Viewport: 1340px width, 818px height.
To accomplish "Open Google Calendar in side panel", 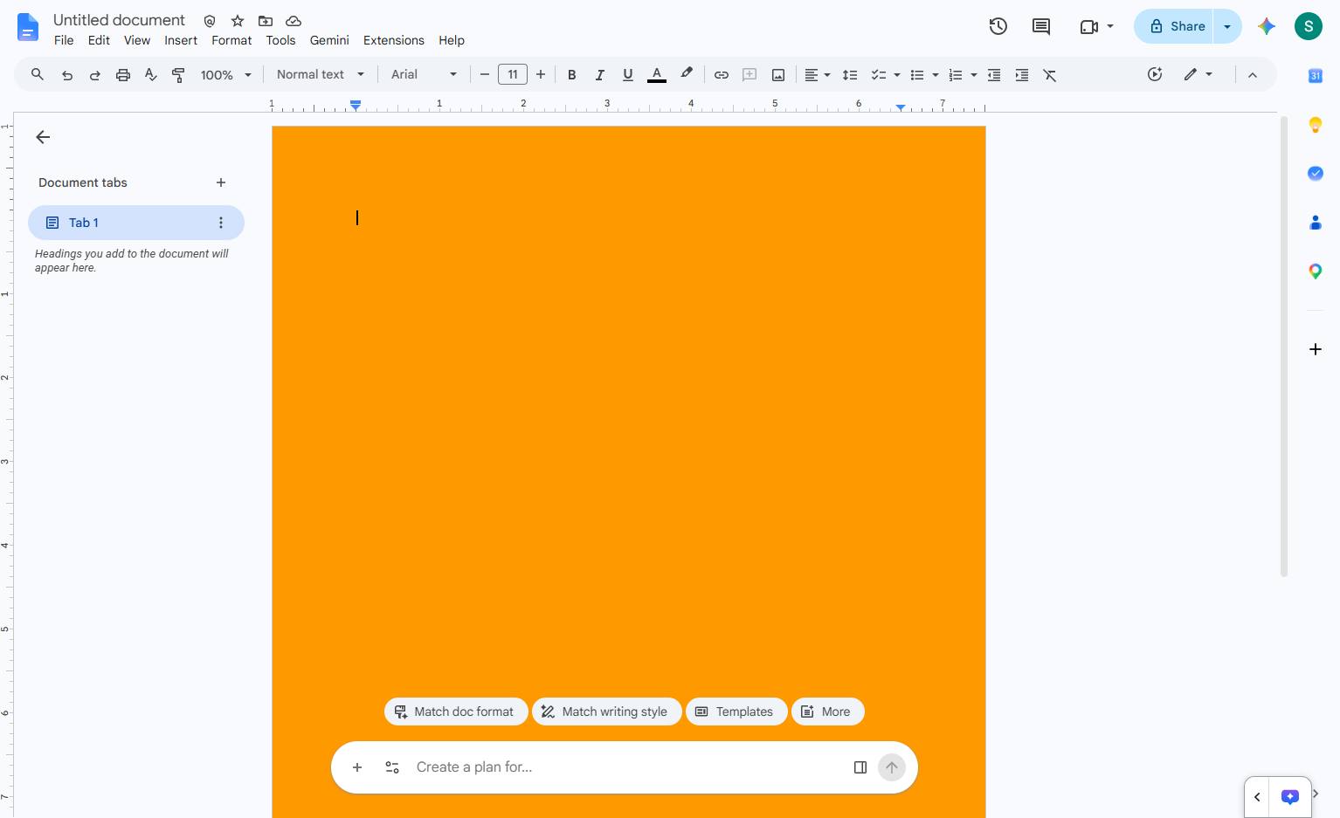I will [x=1316, y=76].
